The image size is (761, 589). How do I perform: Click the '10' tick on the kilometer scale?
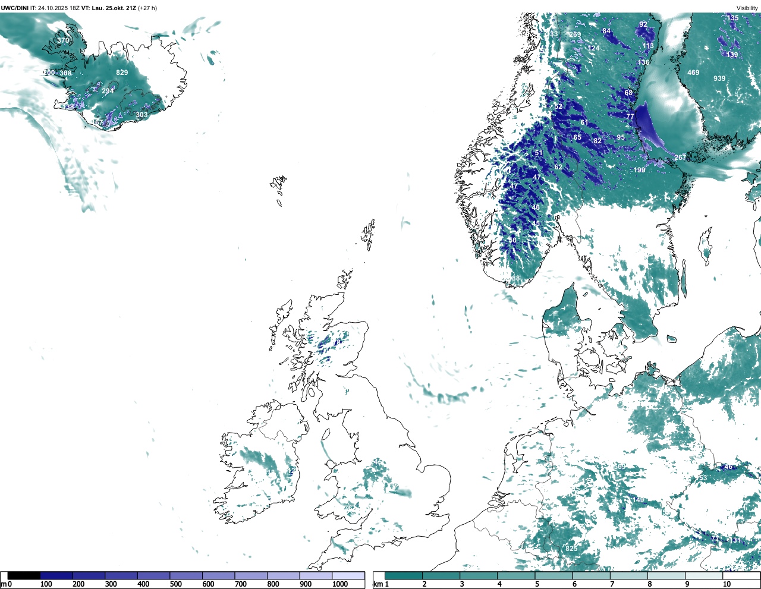pyautogui.click(x=727, y=584)
